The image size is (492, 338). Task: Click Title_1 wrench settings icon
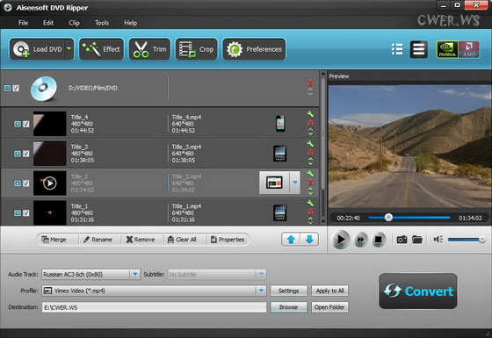click(x=310, y=203)
